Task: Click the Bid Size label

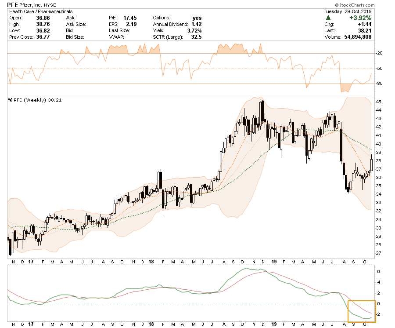Action: (75, 37)
